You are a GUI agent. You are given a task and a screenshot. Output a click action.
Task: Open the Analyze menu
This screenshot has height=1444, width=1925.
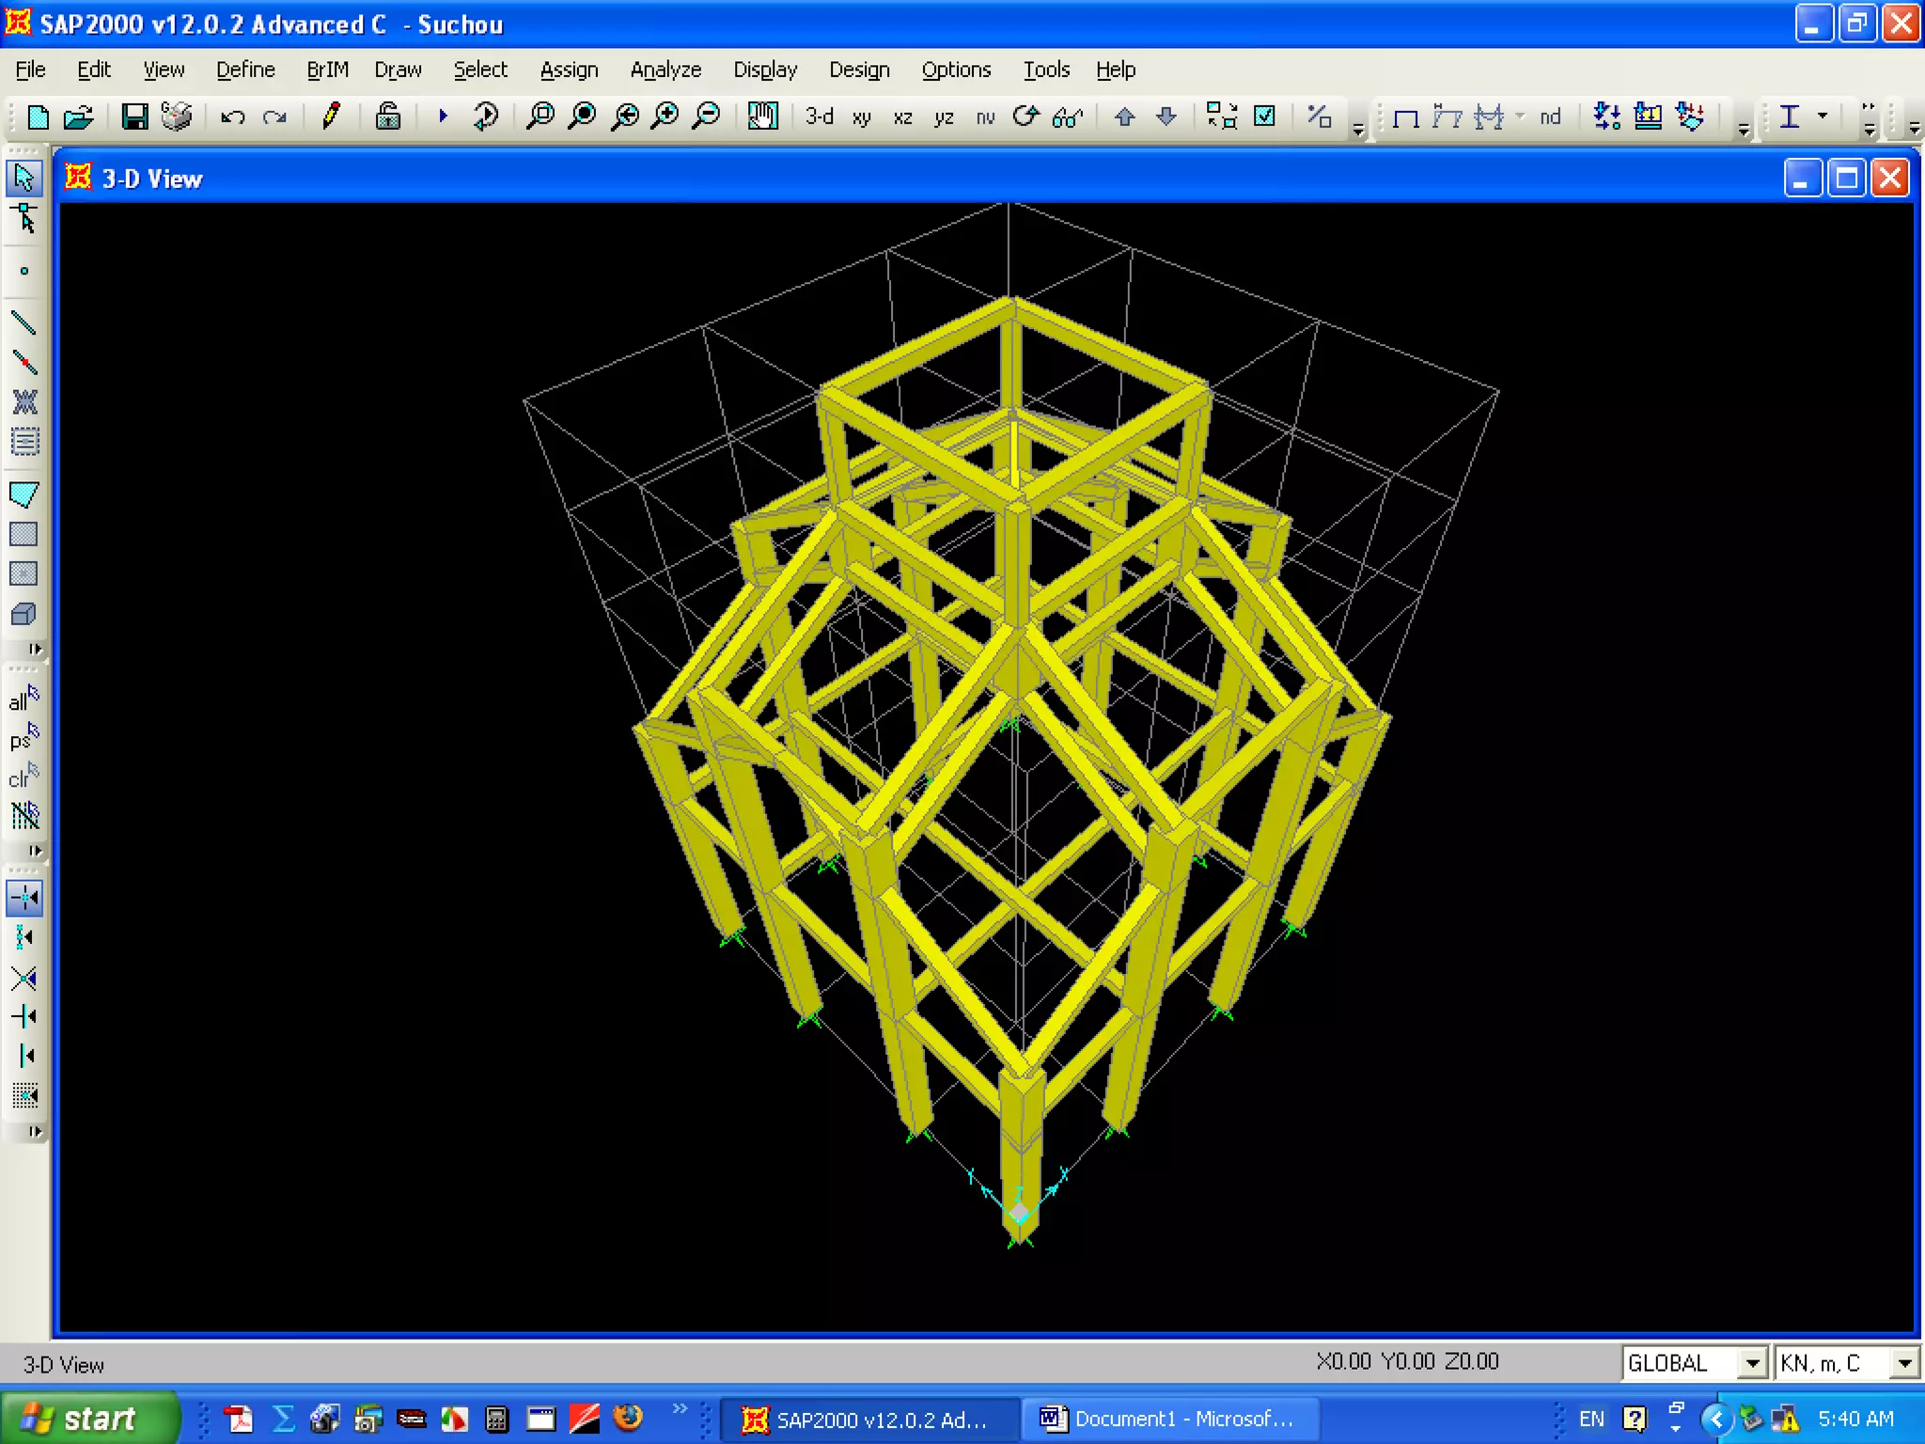point(665,70)
